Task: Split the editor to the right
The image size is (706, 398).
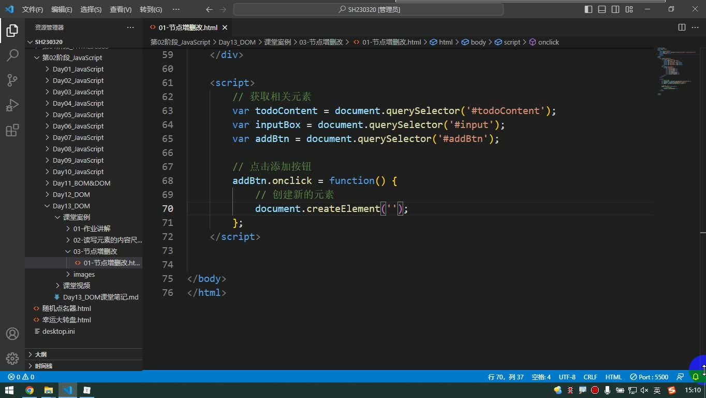Action: (682, 27)
